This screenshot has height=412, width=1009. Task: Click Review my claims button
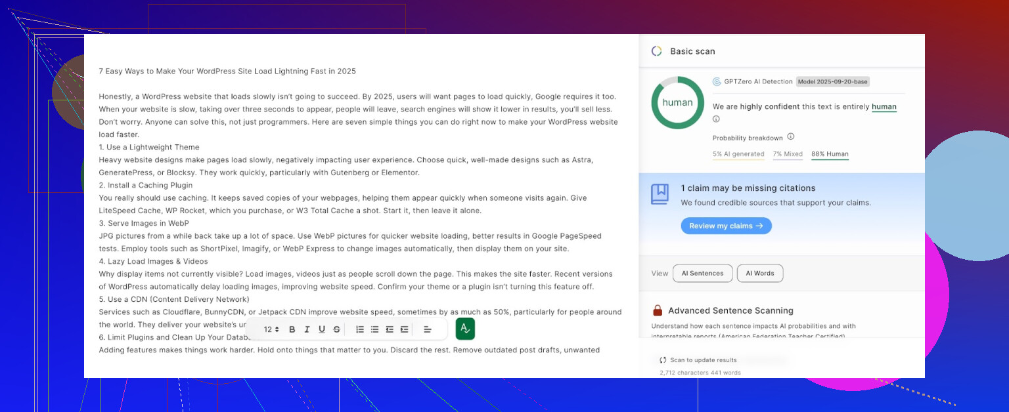coord(726,226)
